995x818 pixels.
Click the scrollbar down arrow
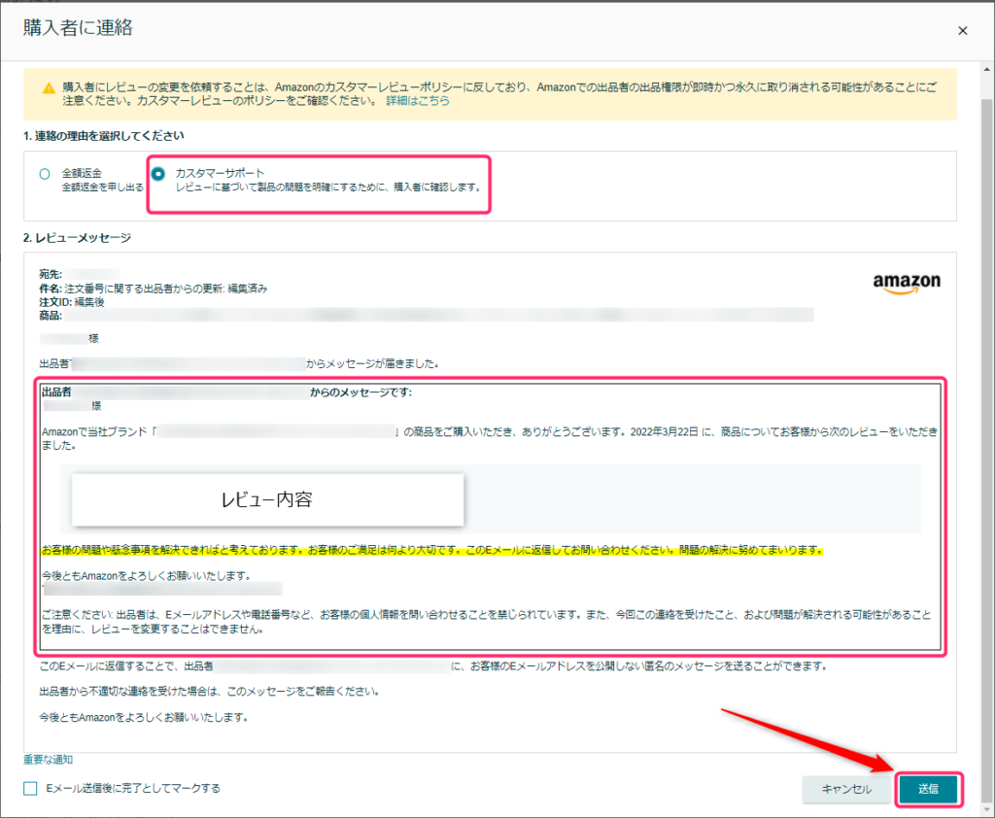(987, 809)
